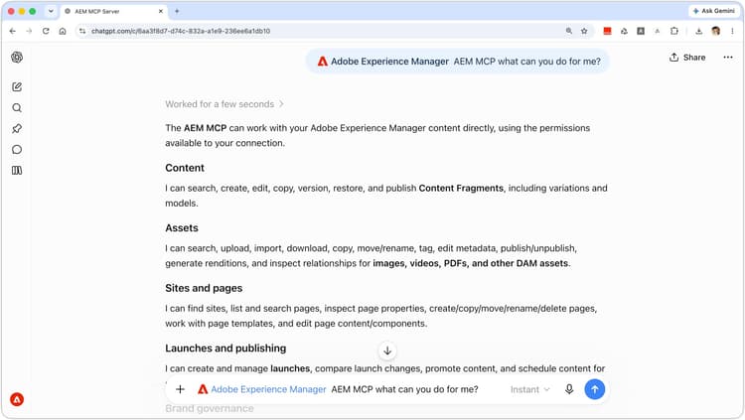The image size is (745, 420).
Task: Click the composer text 'AEM MCP what can you do for me?'
Action: point(405,389)
